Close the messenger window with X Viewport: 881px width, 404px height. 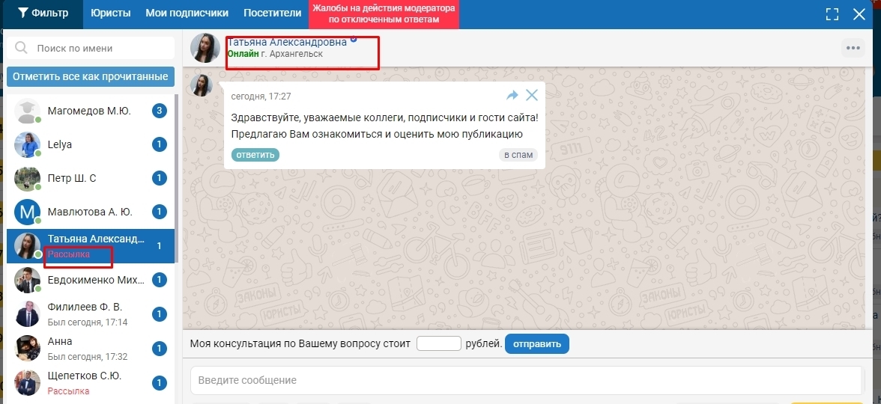point(859,14)
